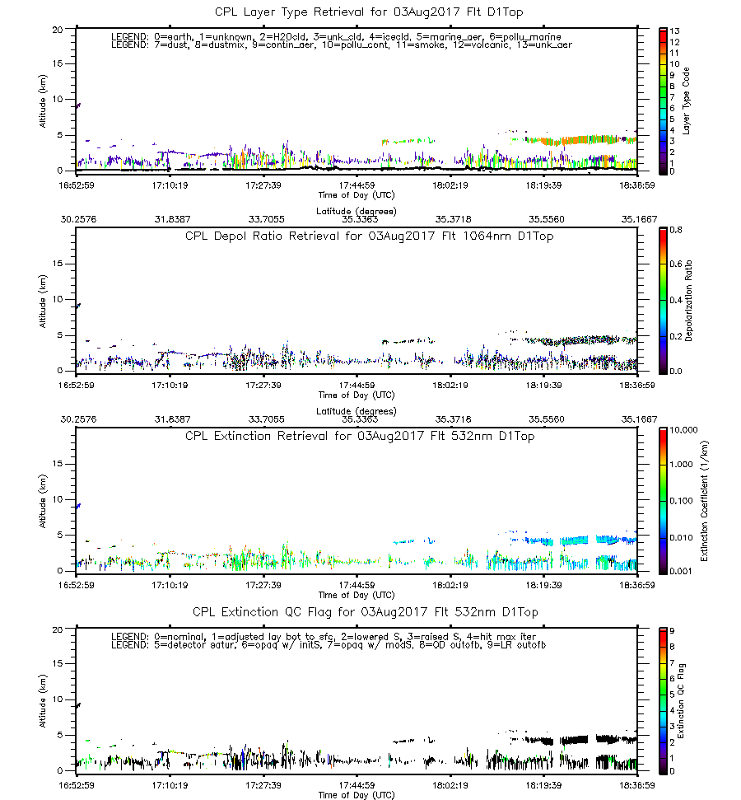Click the 10 km altitude tick on Extinction Retrieval plot
741x800 pixels.
click(x=57, y=499)
